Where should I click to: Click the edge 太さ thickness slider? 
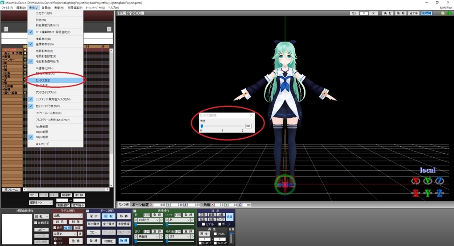(x=222, y=126)
